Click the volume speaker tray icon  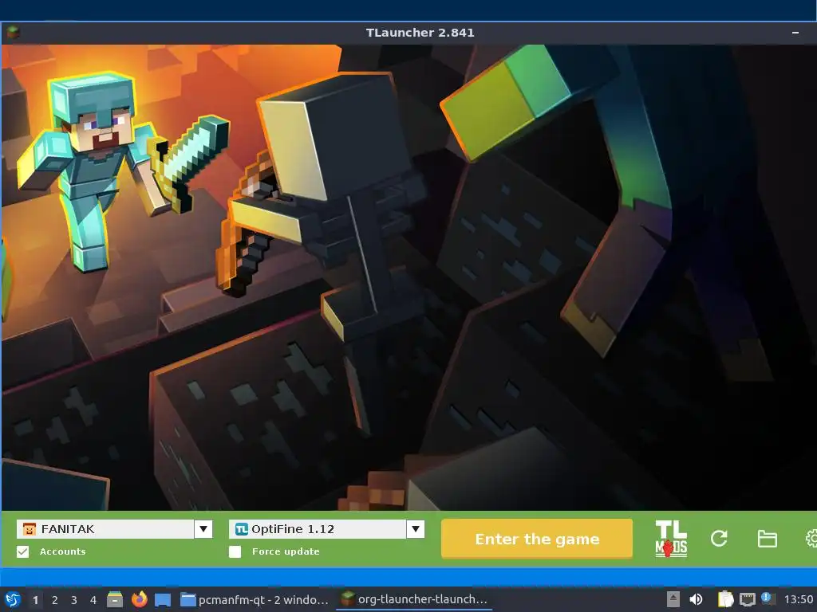tap(696, 599)
